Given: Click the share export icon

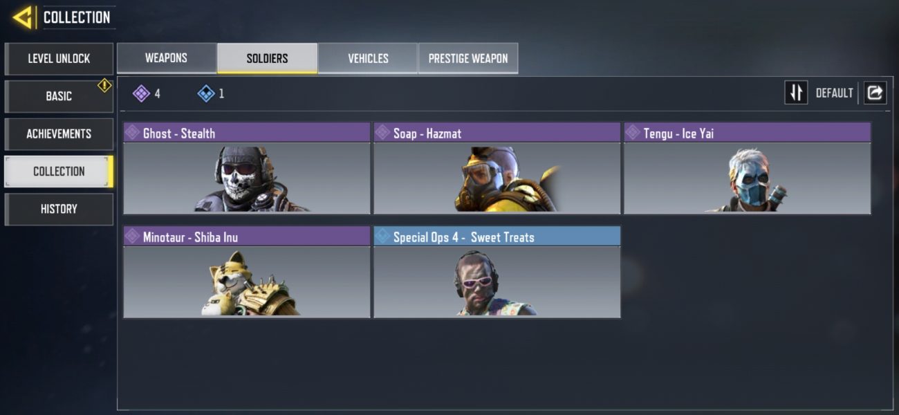Looking at the screenshot, I should 875,93.
